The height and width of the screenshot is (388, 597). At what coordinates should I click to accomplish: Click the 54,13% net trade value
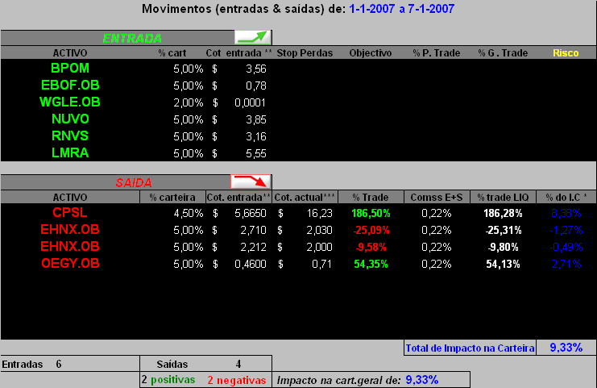tap(503, 264)
